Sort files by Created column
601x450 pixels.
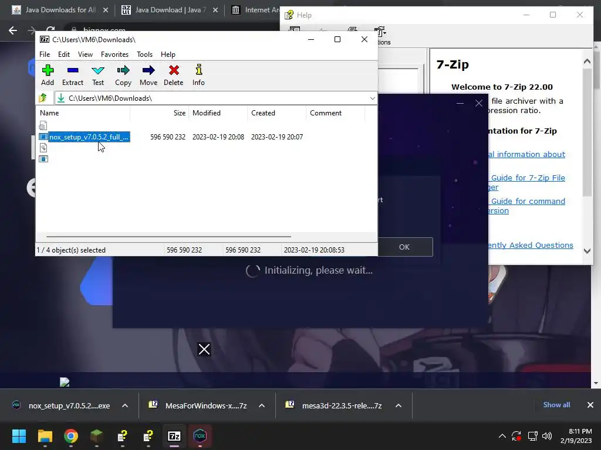[x=277, y=113]
